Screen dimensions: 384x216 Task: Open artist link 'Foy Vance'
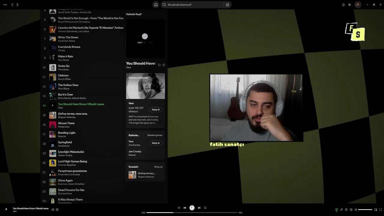click(63, 60)
